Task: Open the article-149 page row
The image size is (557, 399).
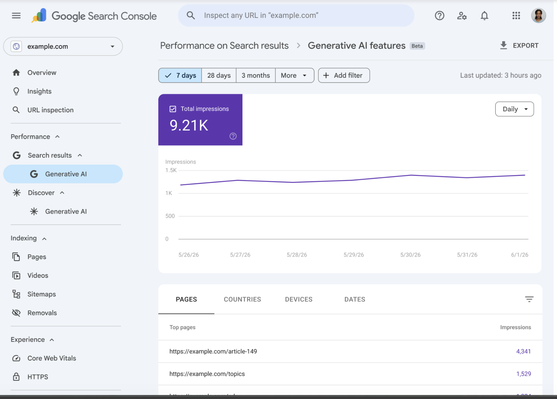Action: (x=350, y=351)
